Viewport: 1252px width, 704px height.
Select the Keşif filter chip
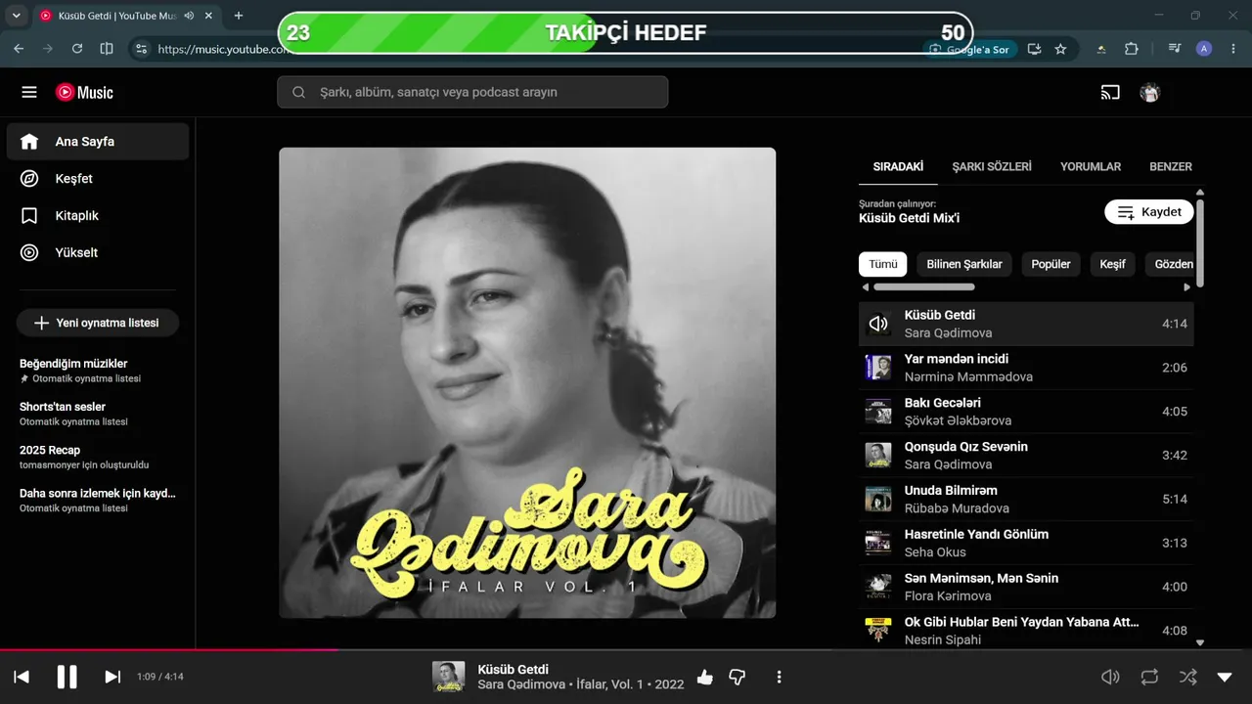[x=1113, y=264]
